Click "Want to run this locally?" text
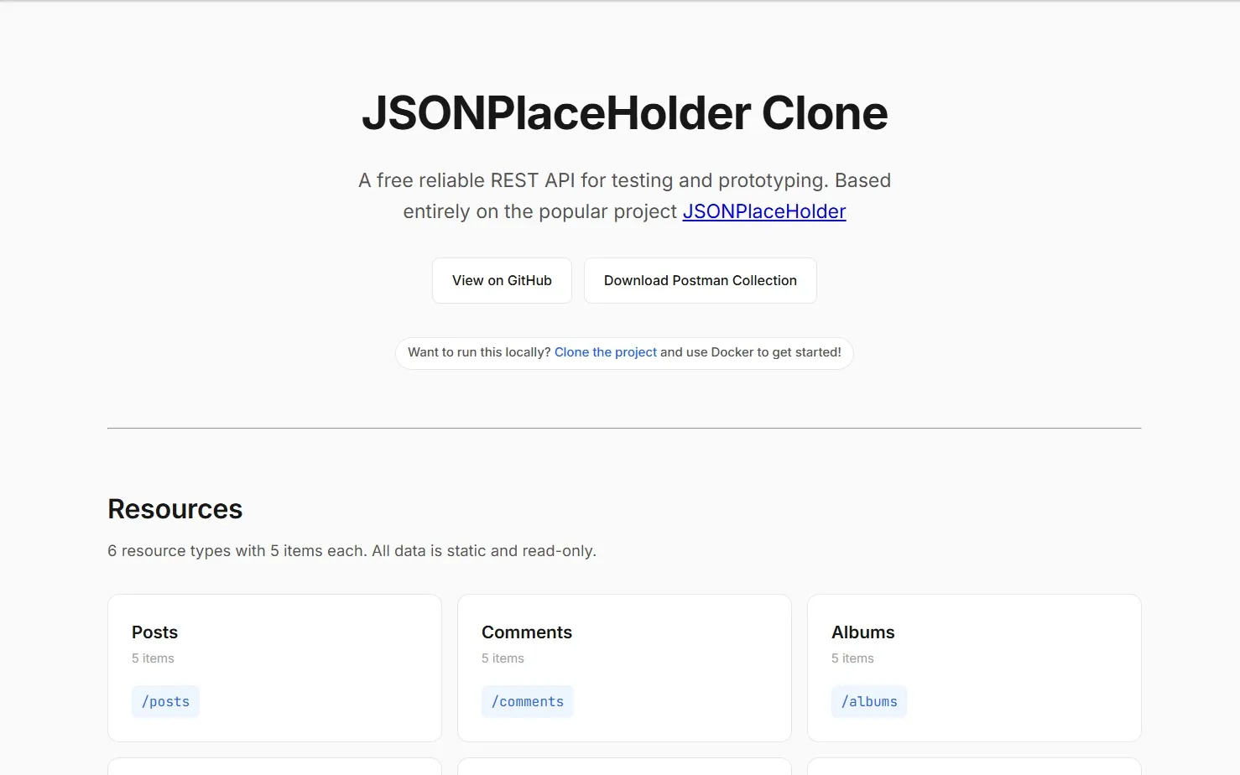This screenshot has height=775, width=1240. click(479, 352)
